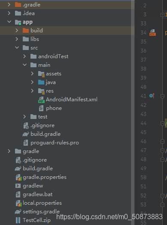Select the androidTest folder label

point(53,56)
